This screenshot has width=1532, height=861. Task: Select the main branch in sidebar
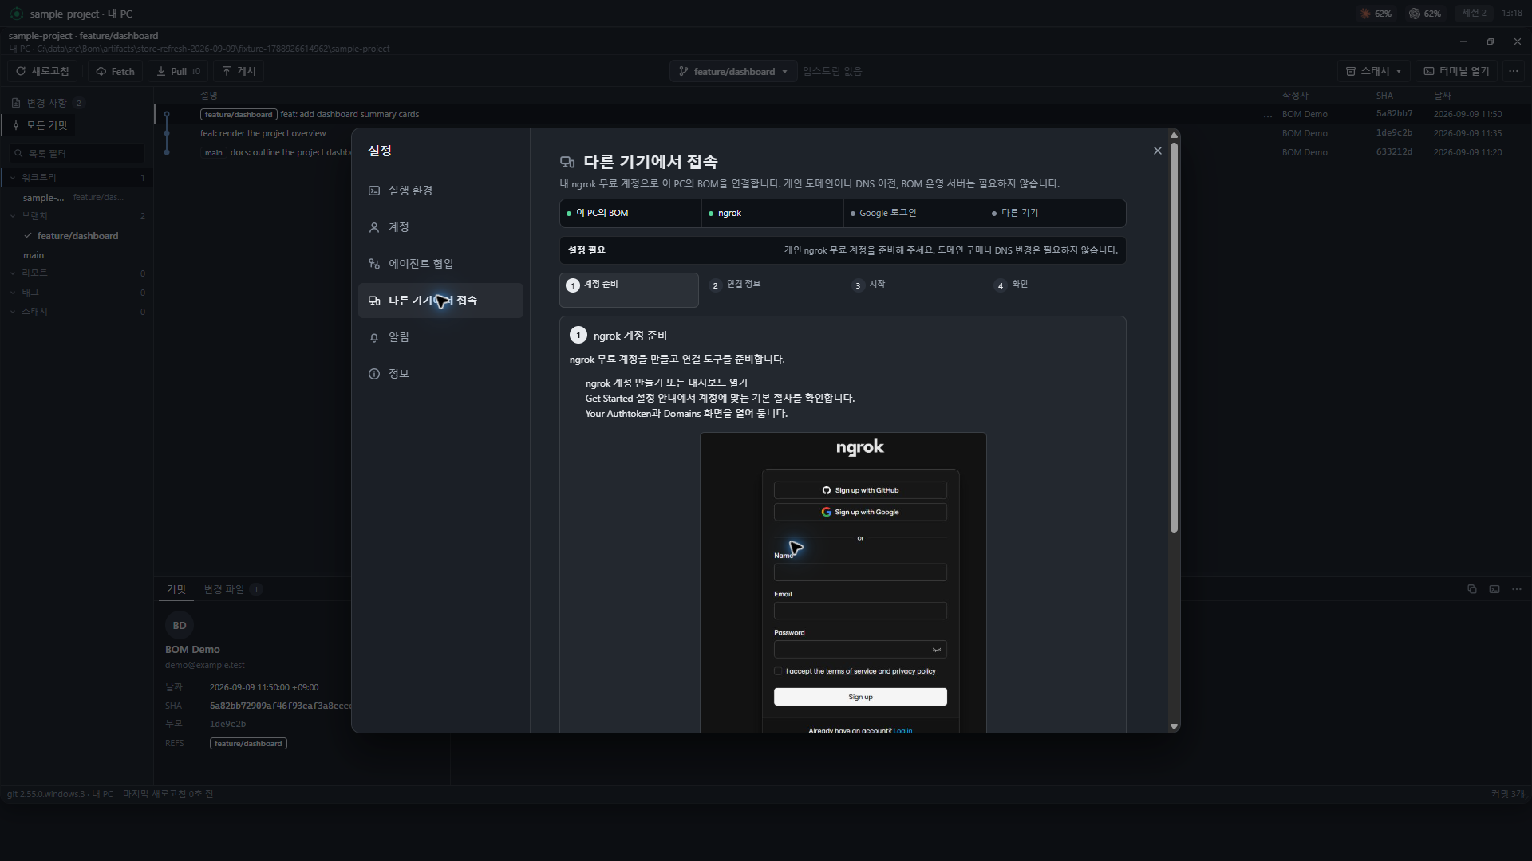34,255
